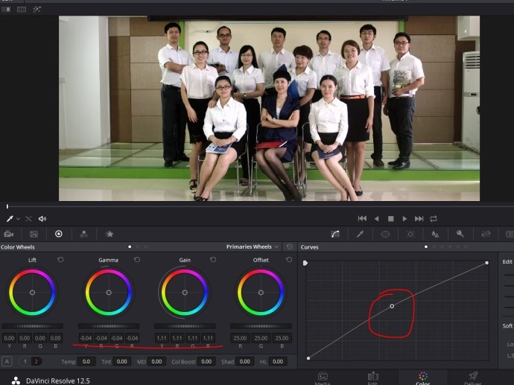The height and width of the screenshot is (385, 514).
Task: Click the Offset R value 25.00 field
Action: click(240, 338)
